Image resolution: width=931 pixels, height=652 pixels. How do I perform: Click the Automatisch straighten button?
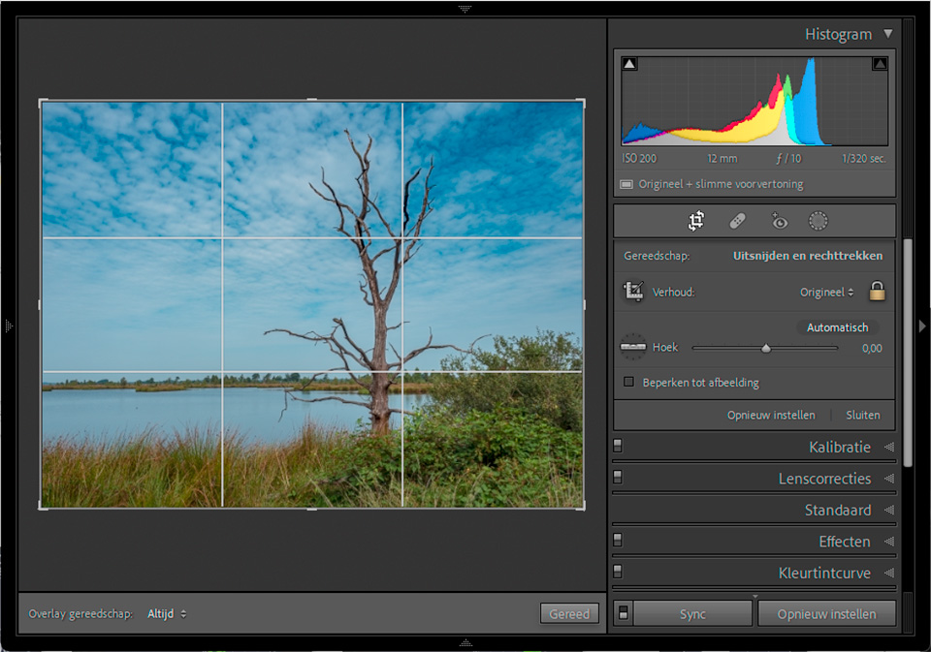tap(837, 327)
